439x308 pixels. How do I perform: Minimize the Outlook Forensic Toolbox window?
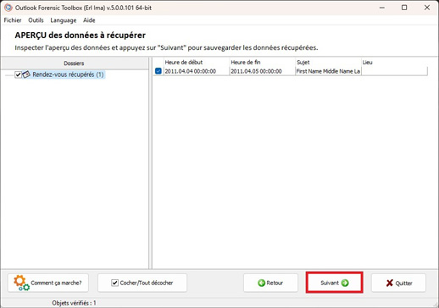tap(382, 8)
